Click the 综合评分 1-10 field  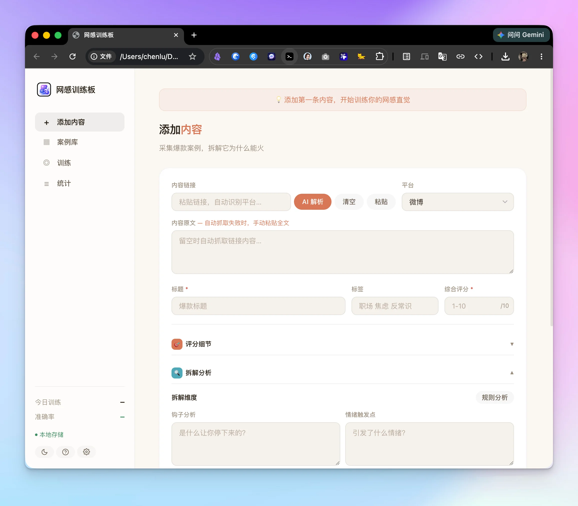[479, 306]
